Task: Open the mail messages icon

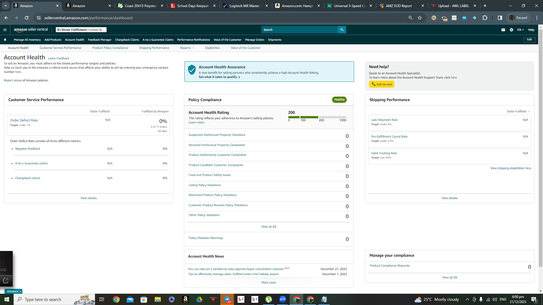Action: (x=503, y=30)
